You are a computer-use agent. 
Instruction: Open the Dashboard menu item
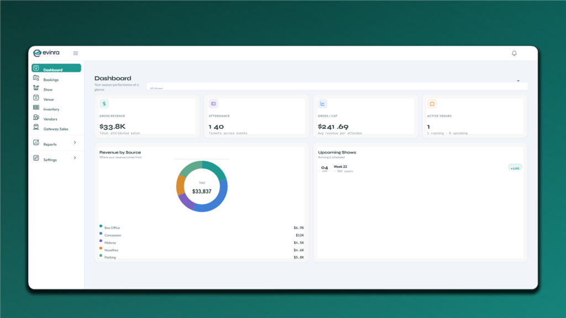click(x=56, y=68)
